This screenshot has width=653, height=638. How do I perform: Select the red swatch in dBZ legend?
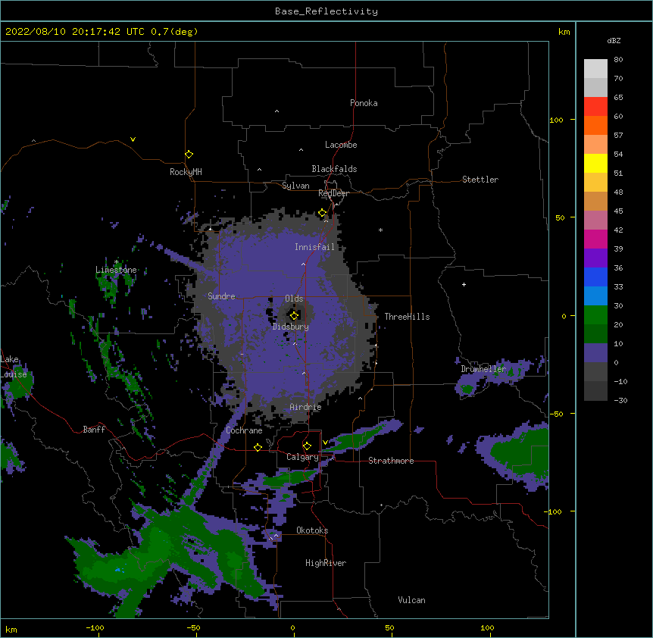[x=595, y=106]
